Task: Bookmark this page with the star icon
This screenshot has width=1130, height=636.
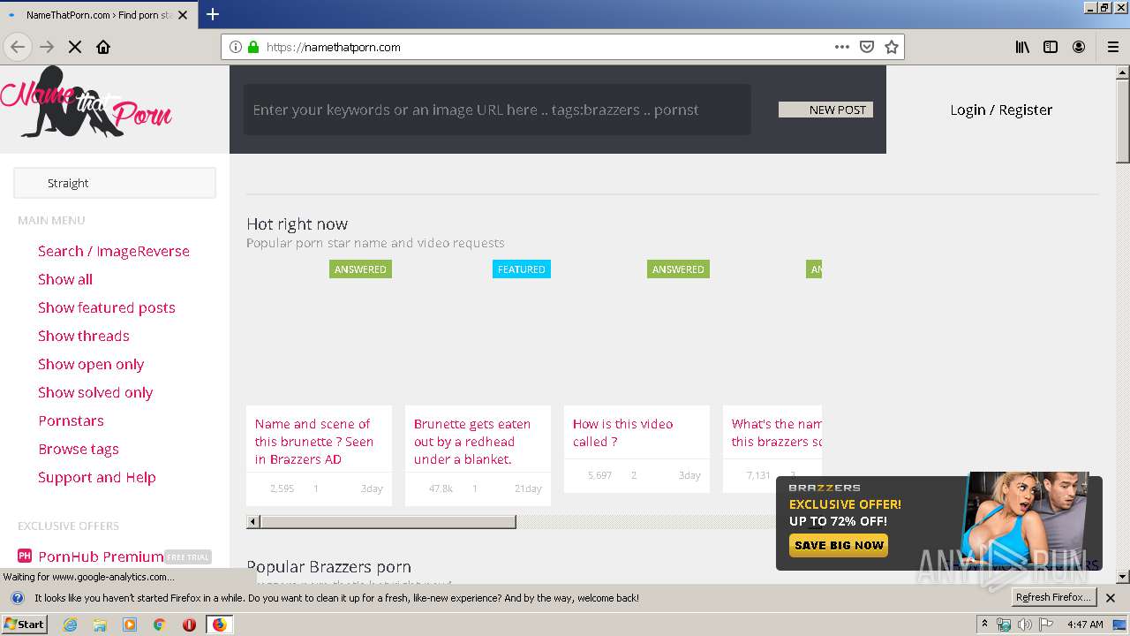Action: click(x=892, y=47)
